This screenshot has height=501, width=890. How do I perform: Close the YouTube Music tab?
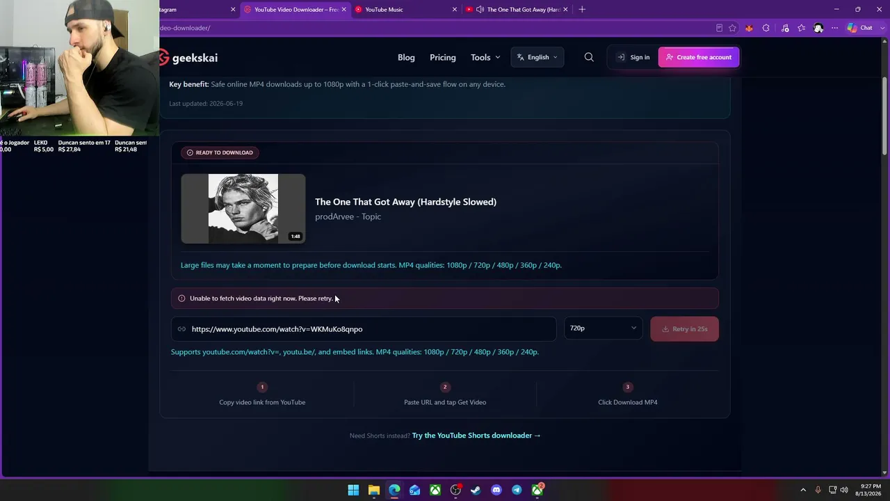pos(455,10)
